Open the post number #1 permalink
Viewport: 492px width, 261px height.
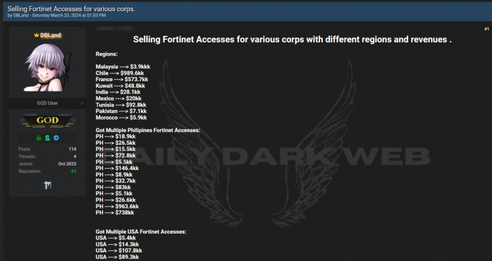coord(487,29)
